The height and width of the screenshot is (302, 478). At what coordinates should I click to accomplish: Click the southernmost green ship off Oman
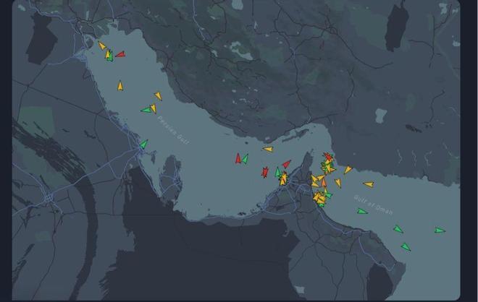406,247
